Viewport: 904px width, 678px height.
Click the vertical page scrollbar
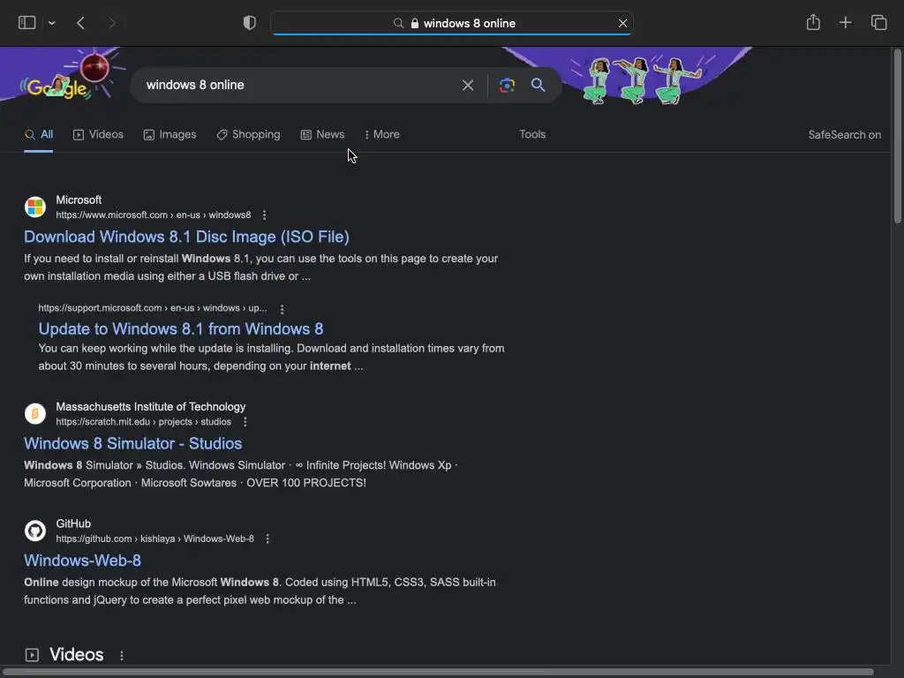coord(897,136)
